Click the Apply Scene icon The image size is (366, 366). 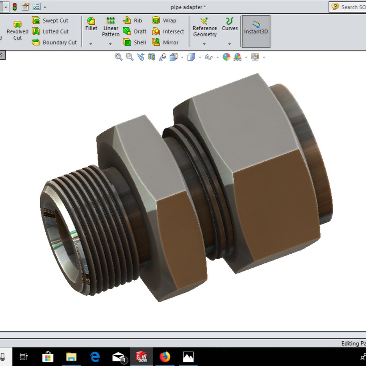pos(237,57)
